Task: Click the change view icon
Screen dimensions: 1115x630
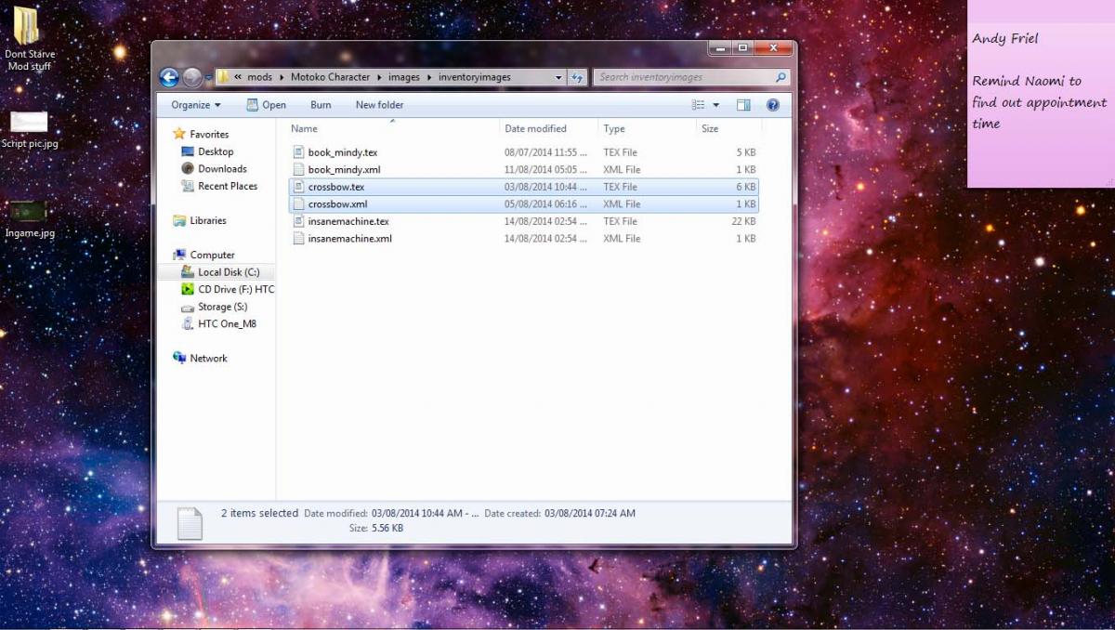Action: coord(698,105)
